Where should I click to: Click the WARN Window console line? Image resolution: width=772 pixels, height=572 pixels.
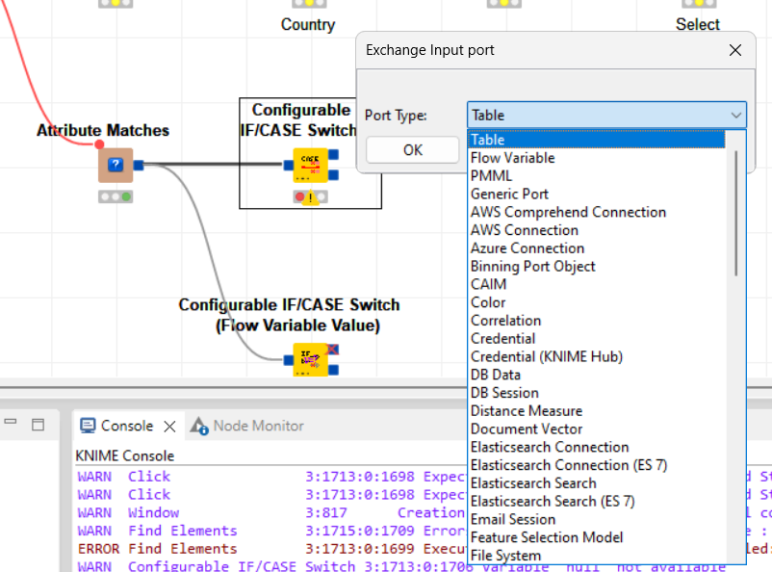click(270, 512)
